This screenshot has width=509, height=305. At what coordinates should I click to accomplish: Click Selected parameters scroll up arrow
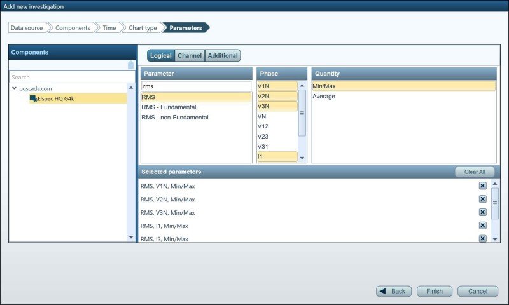point(495,184)
